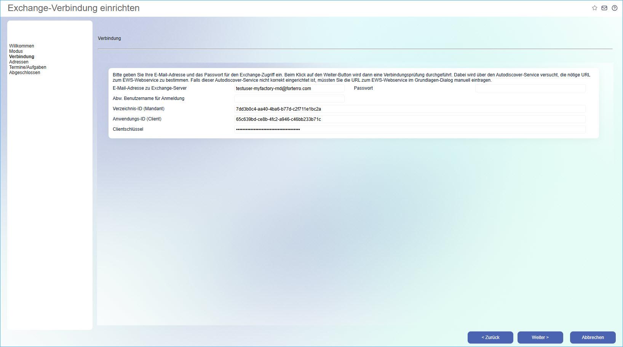Go to Willkommen wizard step

point(22,46)
